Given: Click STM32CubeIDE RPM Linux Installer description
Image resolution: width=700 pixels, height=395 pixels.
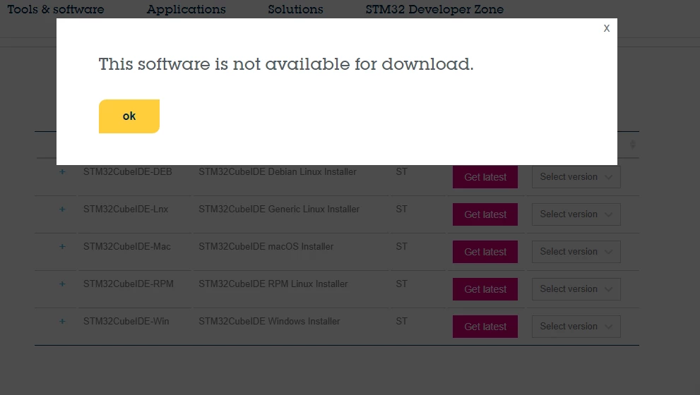Looking at the screenshot, I should pyautogui.click(x=273, y=284).
